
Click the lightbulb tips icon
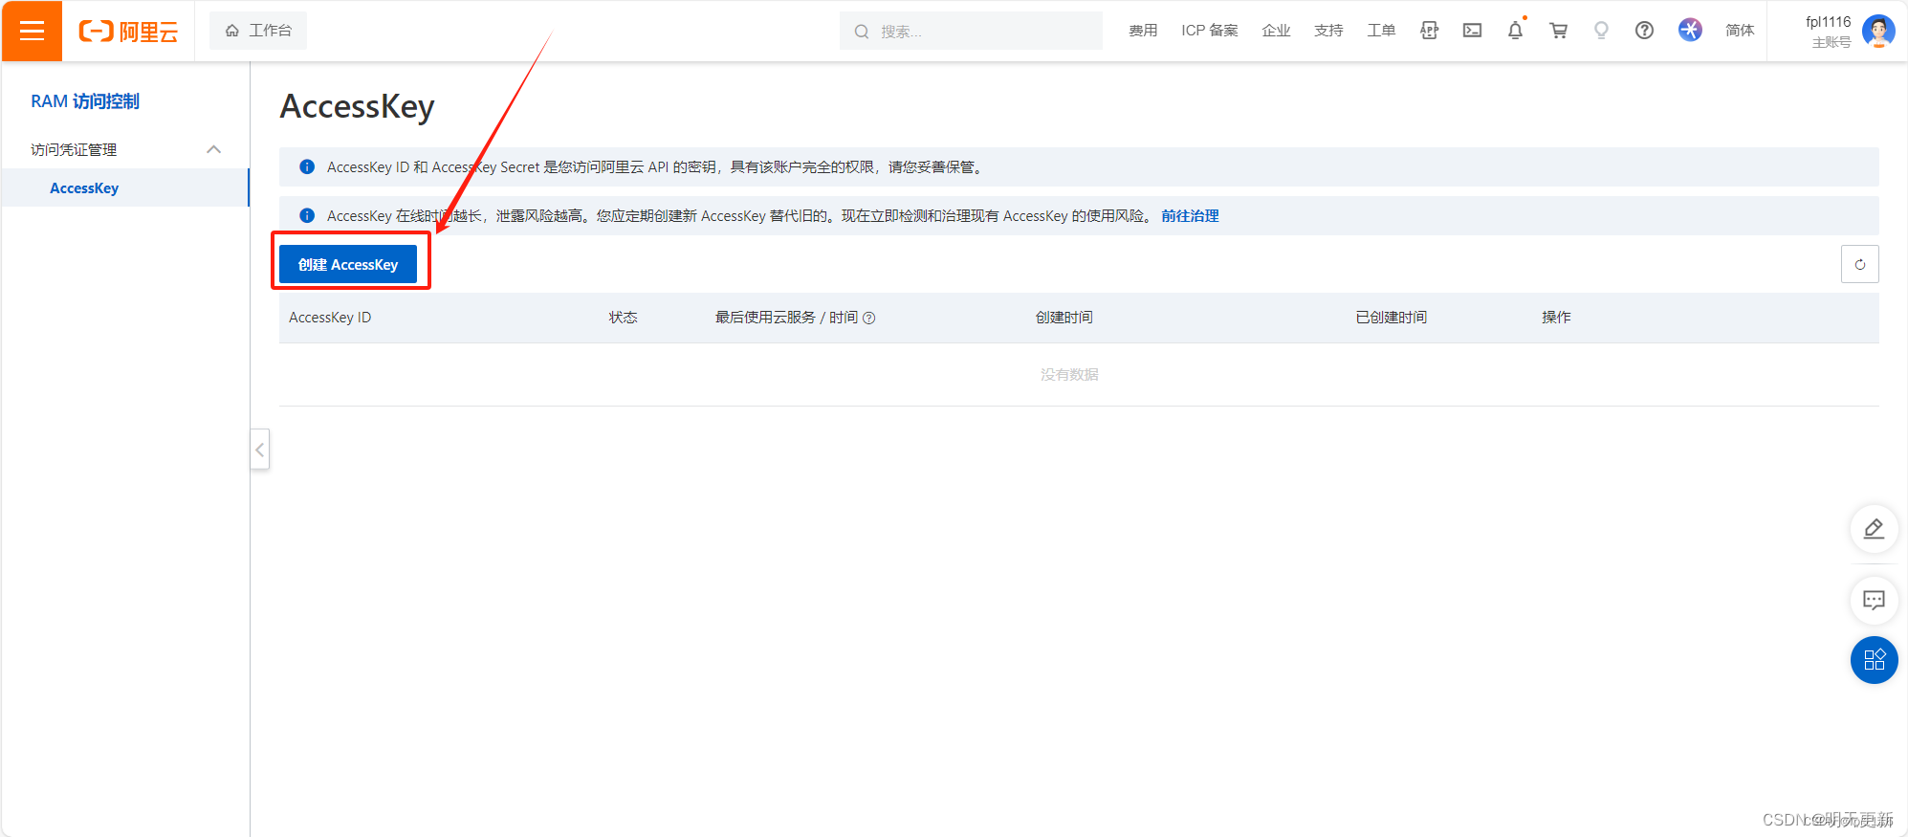click(1601, 31)
